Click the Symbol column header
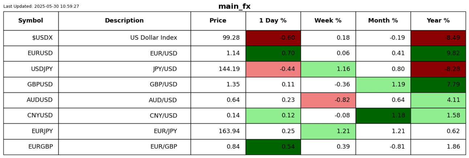The width and height of the screenshot is (469, 158). point(30,21)
